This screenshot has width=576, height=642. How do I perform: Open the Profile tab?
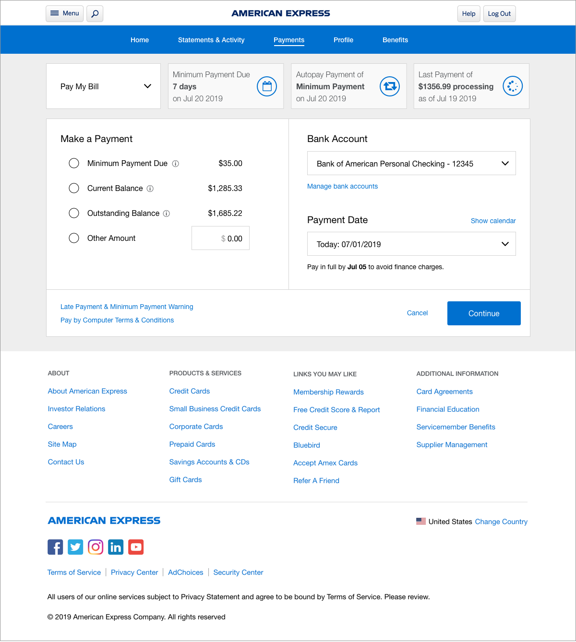(343, 40)
